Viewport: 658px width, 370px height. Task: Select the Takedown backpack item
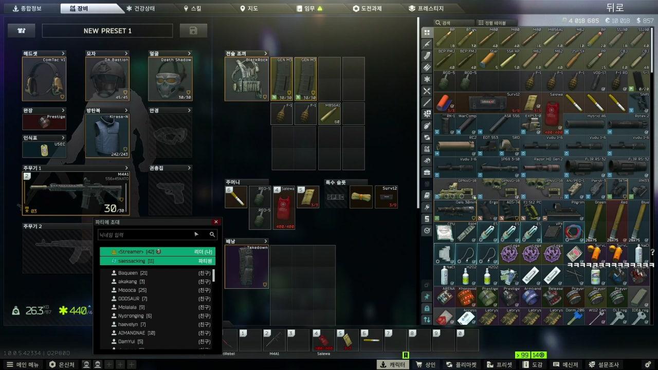tap(247, 267)
